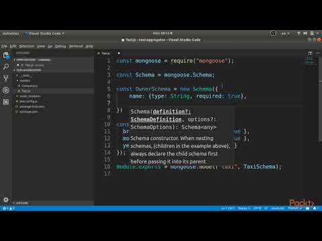322x241 pixels.
Task: Click the JavaScript language mode status item
Action: point(278,208)
